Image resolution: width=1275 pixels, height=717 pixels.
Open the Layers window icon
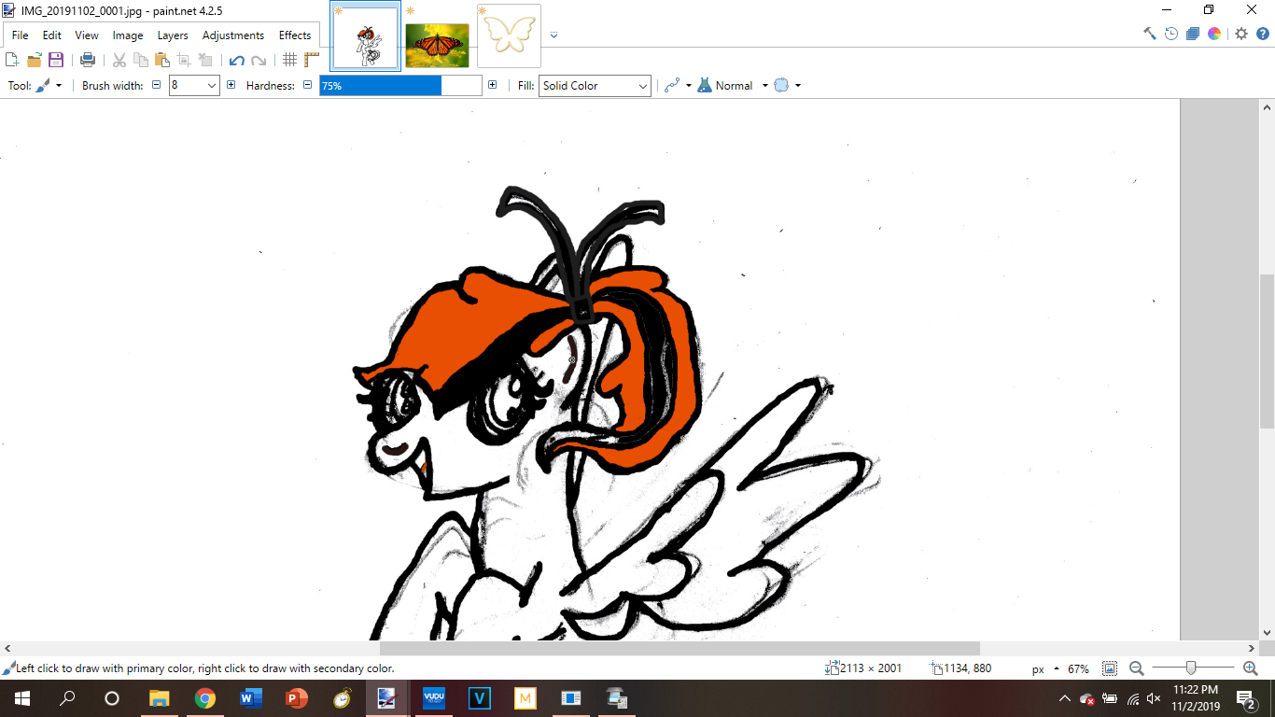click(1193, 34)
